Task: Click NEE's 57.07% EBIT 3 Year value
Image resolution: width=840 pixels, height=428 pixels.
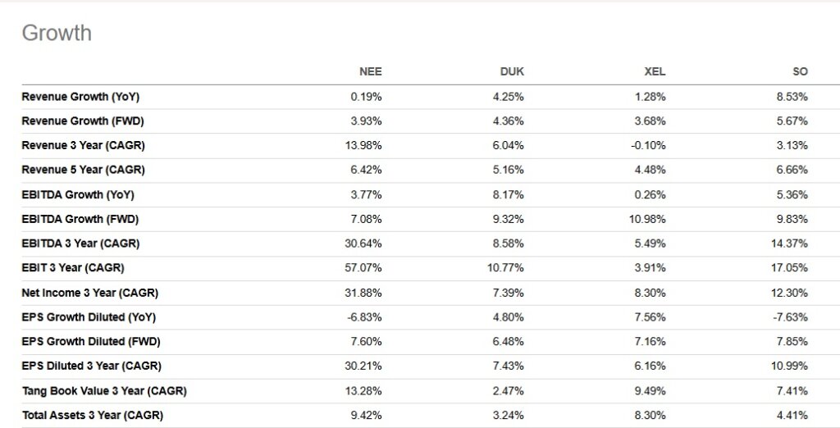Action: point(365,268)
